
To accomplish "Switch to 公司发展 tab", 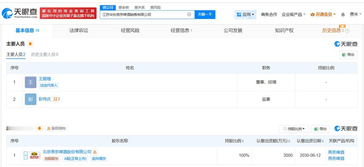I will pyautogui.click(x=233, y=30).
